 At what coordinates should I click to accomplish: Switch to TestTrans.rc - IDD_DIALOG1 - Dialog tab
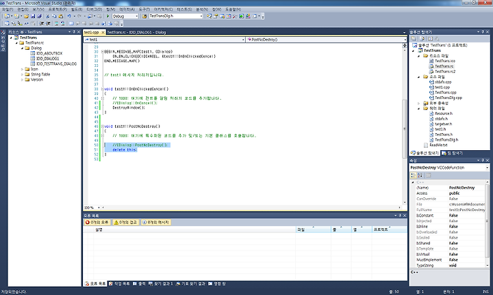pyautogui.click(x=136, y=32)
